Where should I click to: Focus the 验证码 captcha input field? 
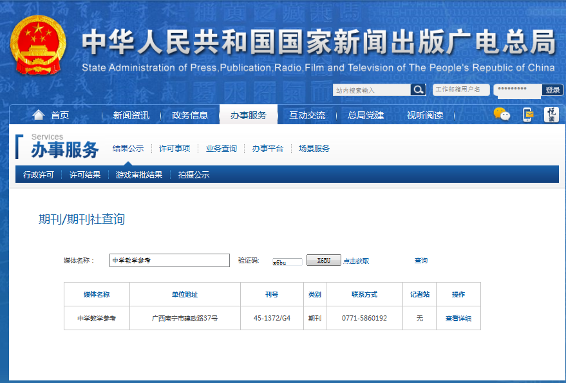tap(287, 262)
